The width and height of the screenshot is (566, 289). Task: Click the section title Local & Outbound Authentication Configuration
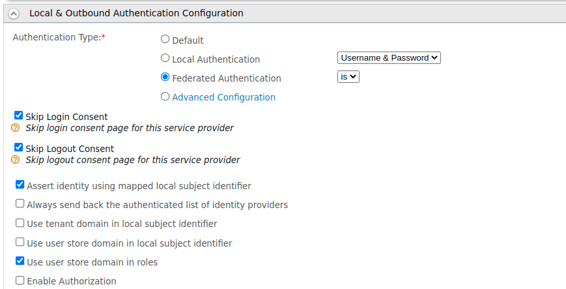pos(136,14)
